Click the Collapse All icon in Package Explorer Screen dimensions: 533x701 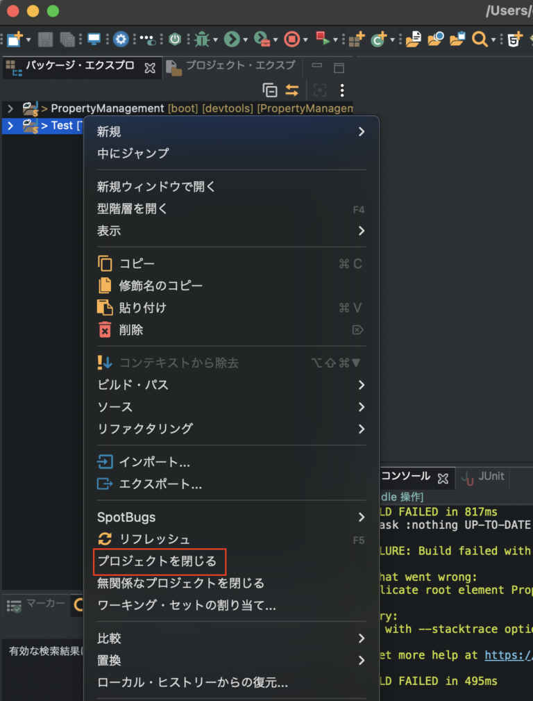click(x=270, y=90)
